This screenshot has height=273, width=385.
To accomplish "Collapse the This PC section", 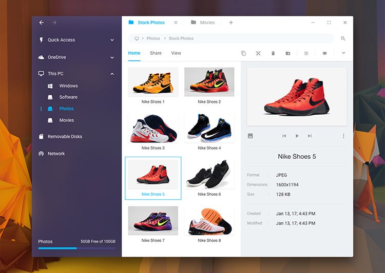I will pyautogui.click(x=112, y=74).
